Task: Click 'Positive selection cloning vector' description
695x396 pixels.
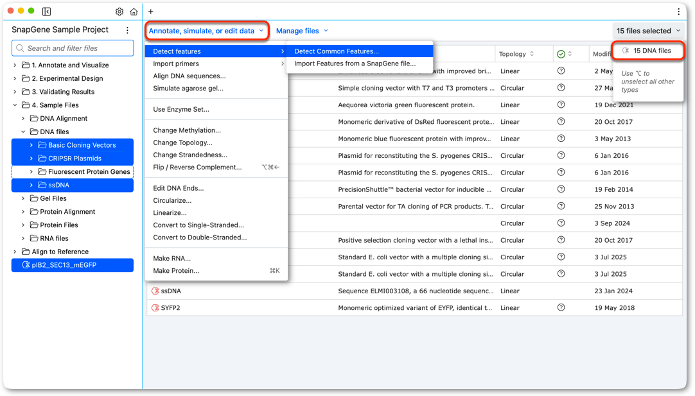Action: 416,240
